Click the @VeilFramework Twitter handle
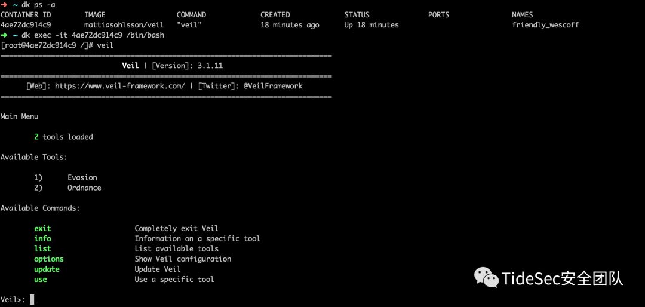 coord(273,86)
